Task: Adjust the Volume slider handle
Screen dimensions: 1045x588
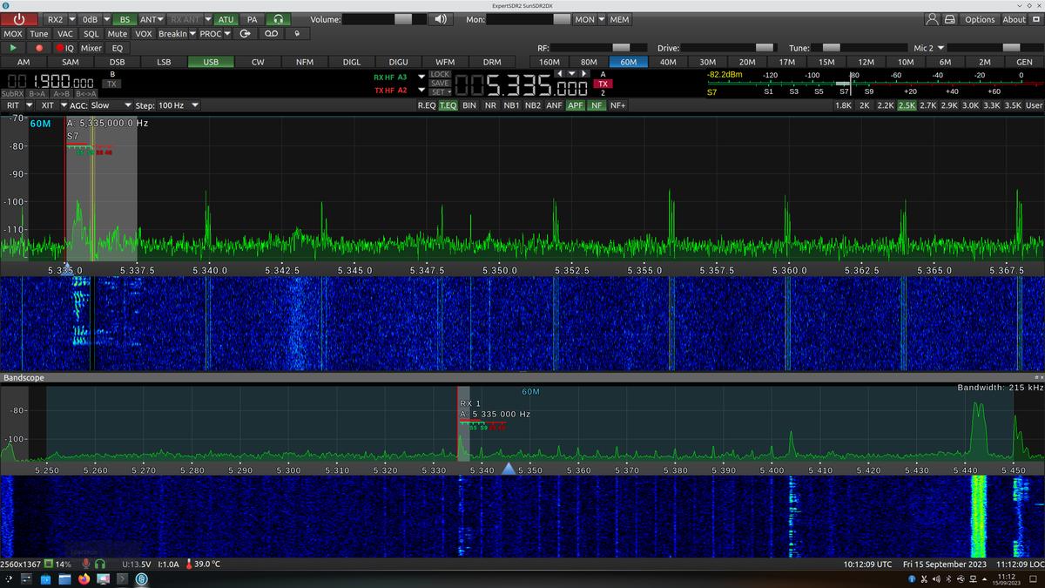Action: pos(404,19)
